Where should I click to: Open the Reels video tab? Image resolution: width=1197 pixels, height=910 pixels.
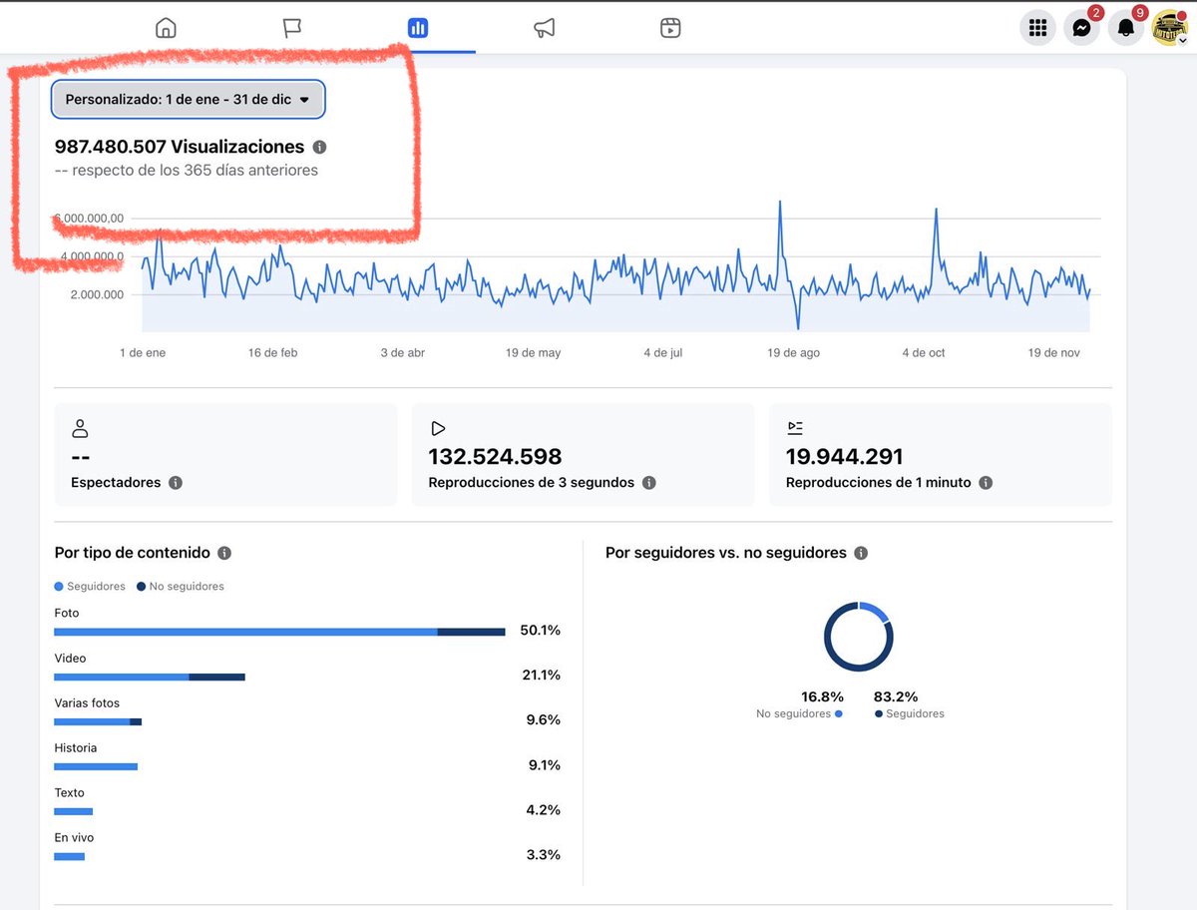click(670, 28)
